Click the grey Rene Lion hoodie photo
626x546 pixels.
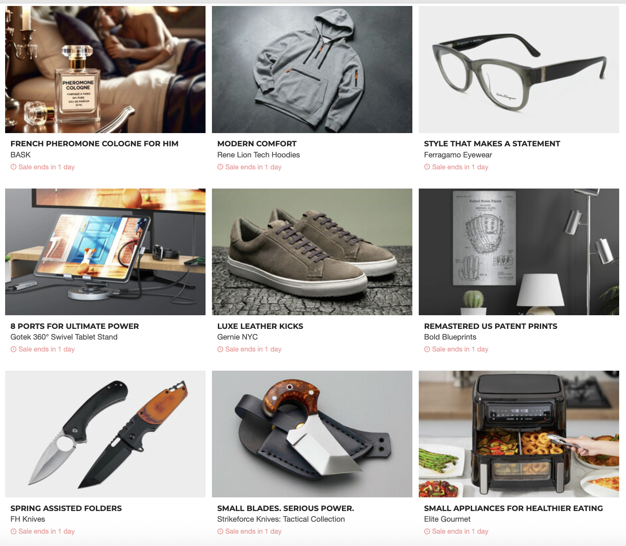312,70
